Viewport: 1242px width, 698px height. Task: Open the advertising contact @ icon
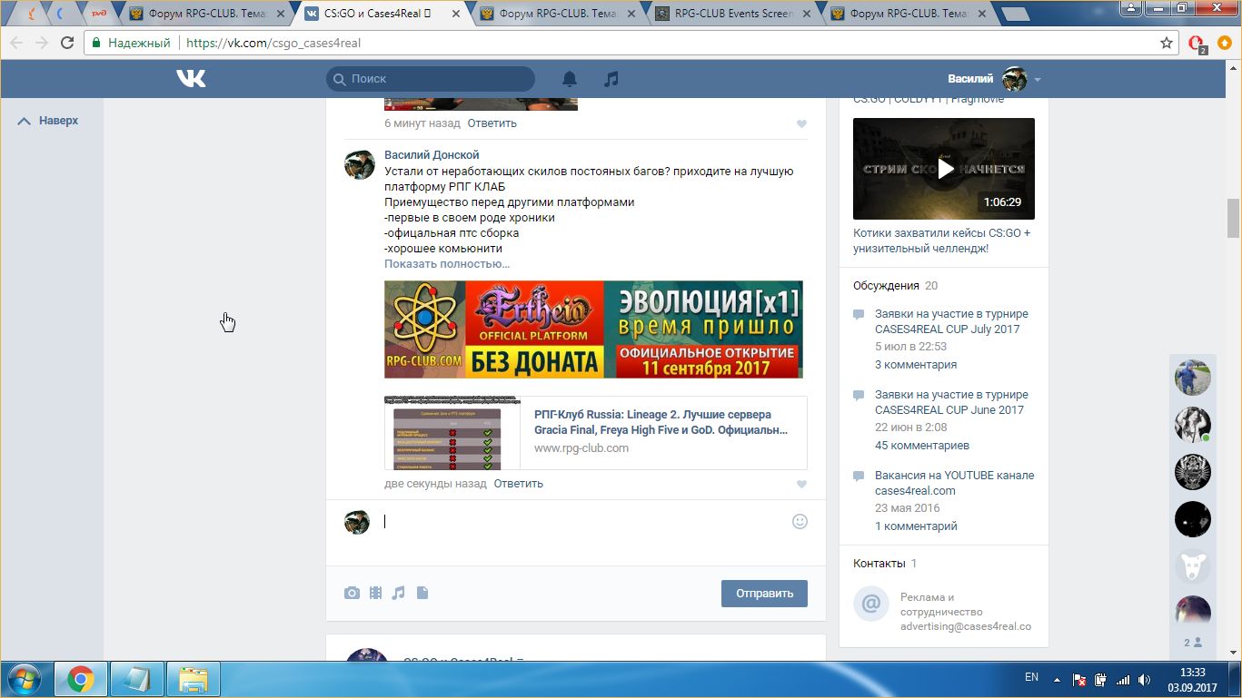coord(870,604)
